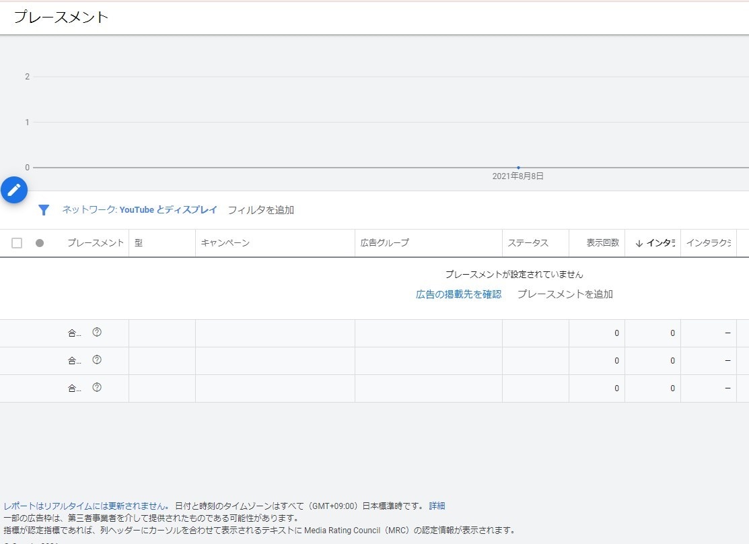Click help icon in third total row

point(97,388)
